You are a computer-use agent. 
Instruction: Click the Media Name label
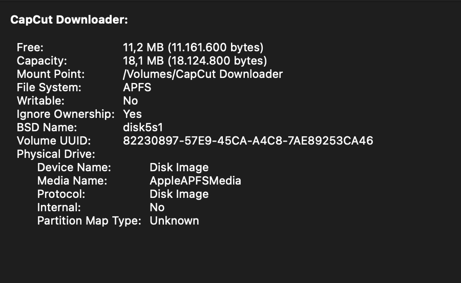pos(72,180)
